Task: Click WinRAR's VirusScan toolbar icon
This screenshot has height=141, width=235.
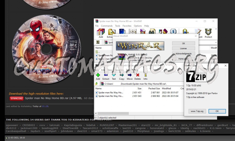Action: (x=185, y=32)
